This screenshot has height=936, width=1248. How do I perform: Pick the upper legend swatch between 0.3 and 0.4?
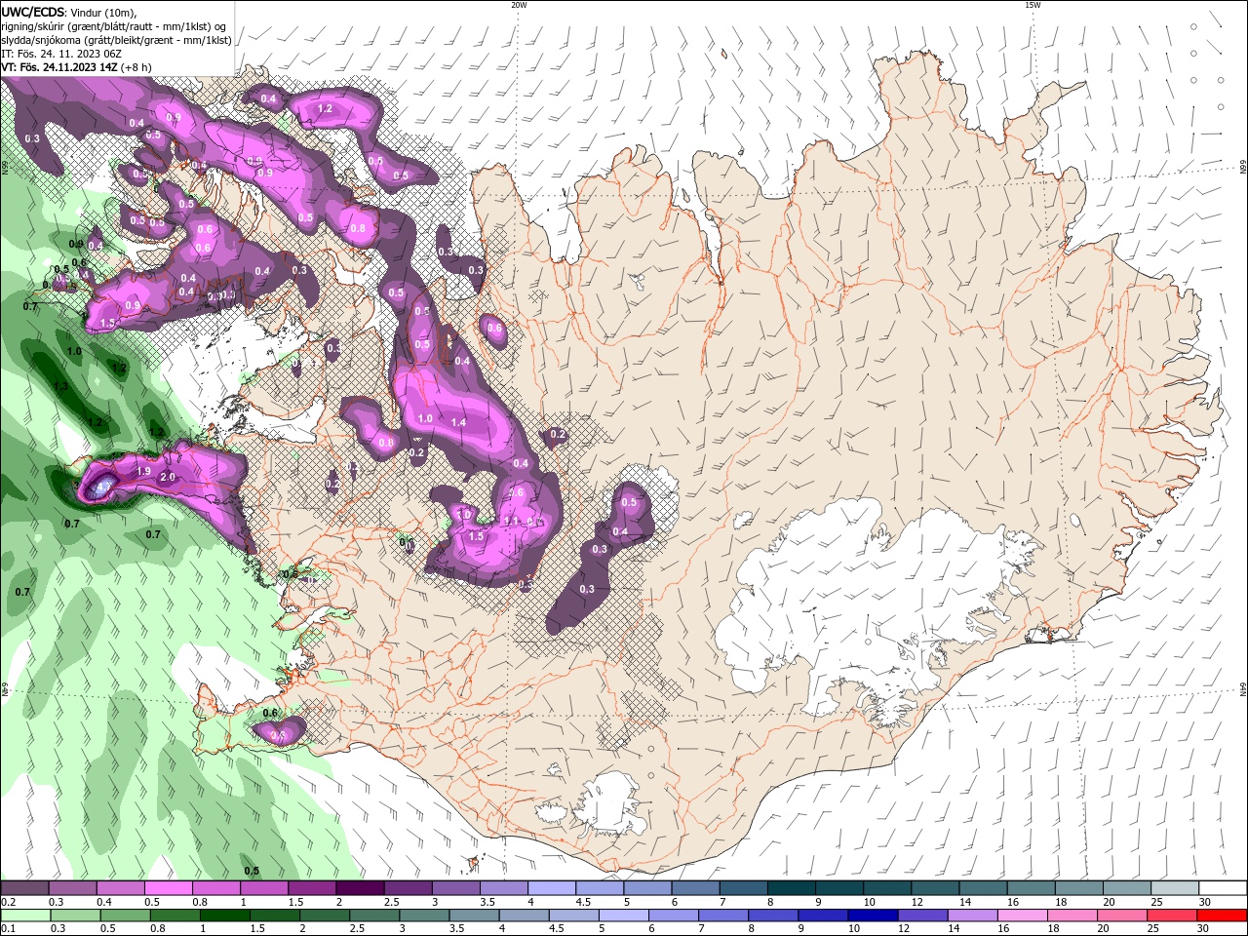72,888
